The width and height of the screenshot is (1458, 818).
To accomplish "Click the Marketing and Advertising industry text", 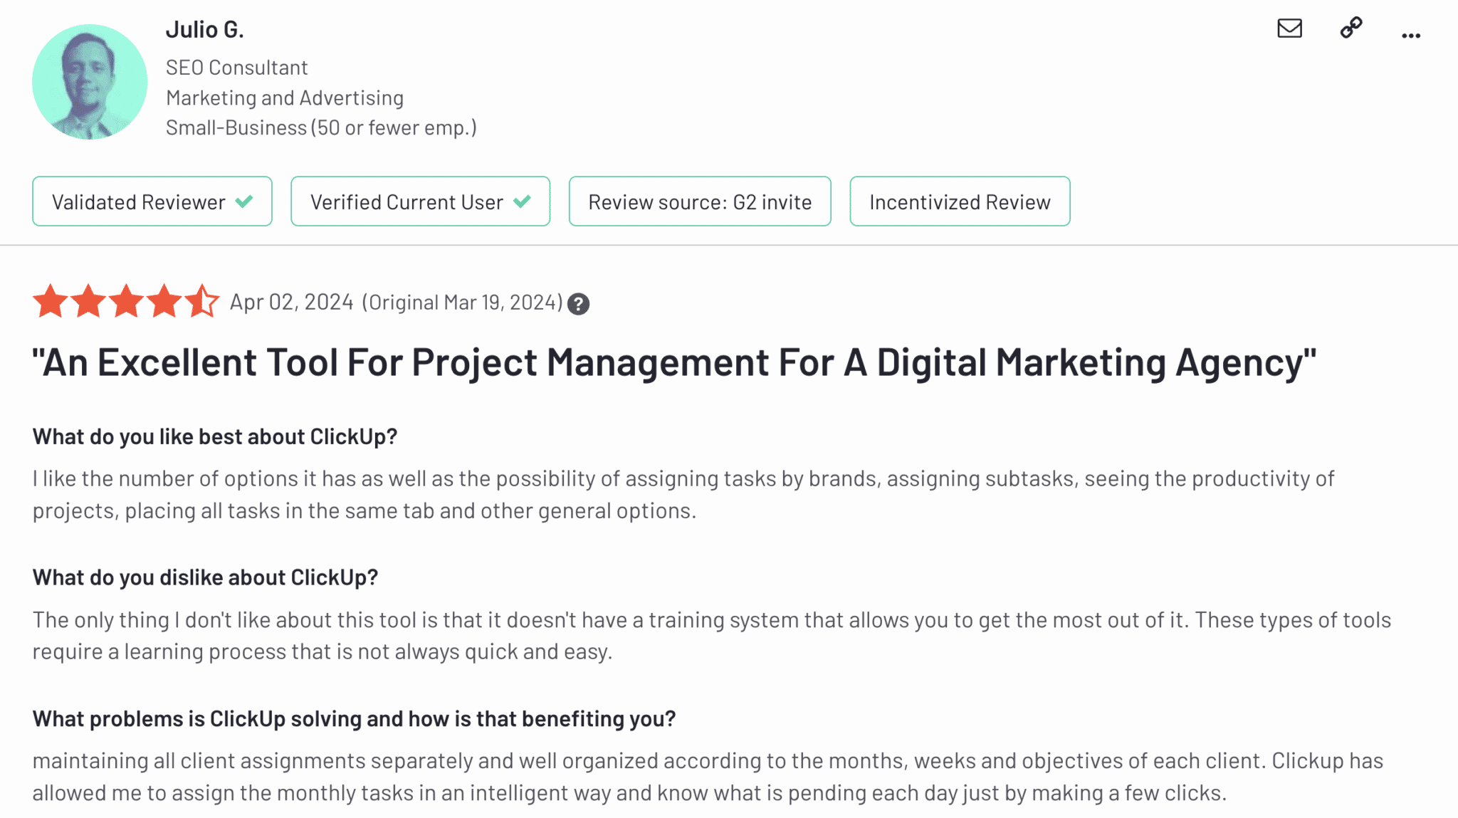I will pos(285,98).
